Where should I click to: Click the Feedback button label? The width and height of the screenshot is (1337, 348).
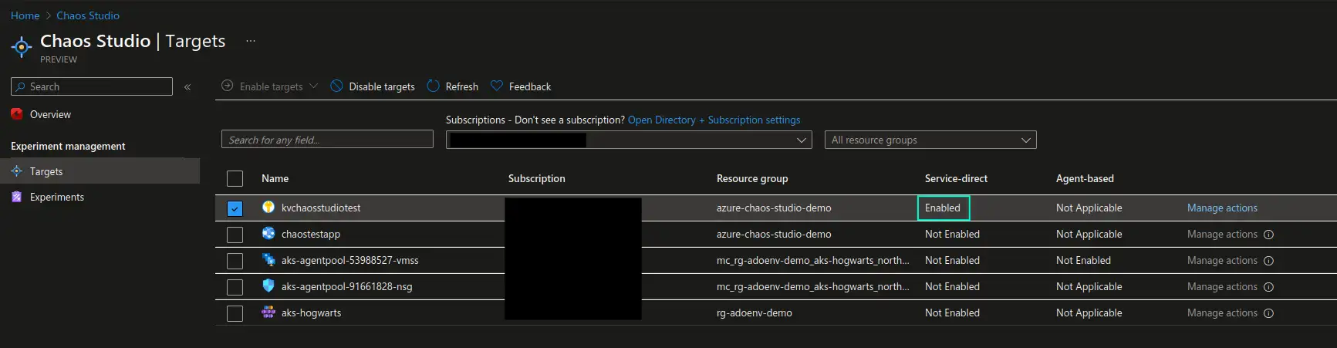pos(529,86)
